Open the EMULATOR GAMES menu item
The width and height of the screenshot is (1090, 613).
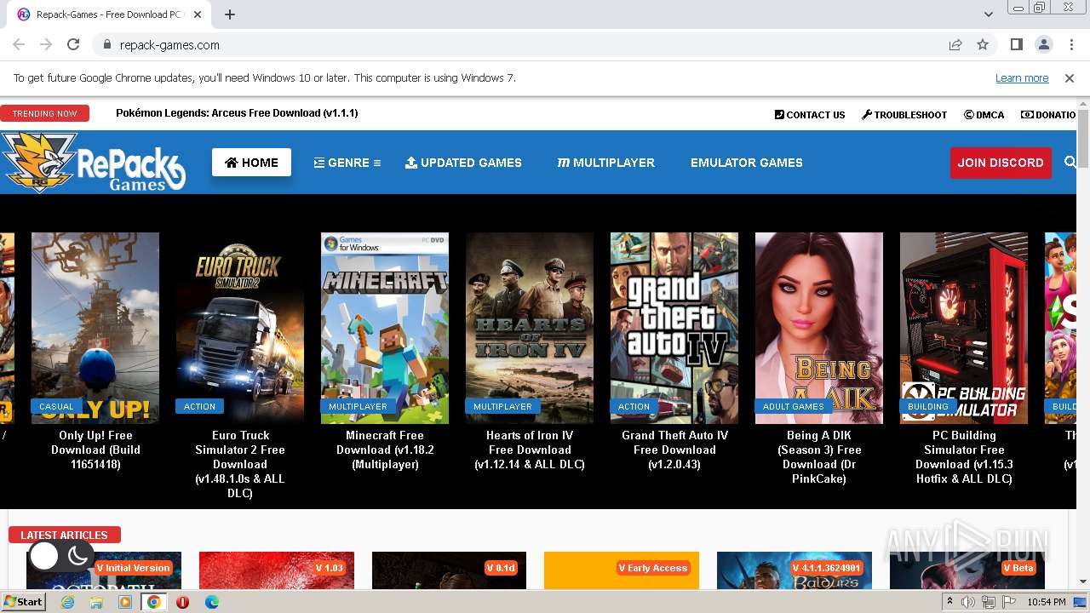tap(747, 163)
